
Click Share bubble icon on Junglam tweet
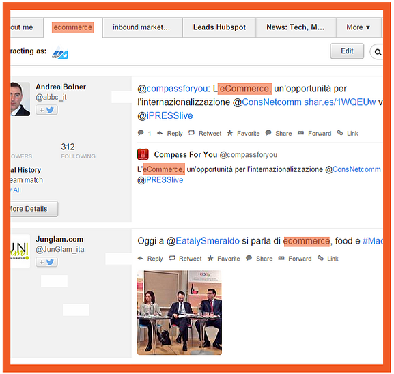[x=249, y=258]
